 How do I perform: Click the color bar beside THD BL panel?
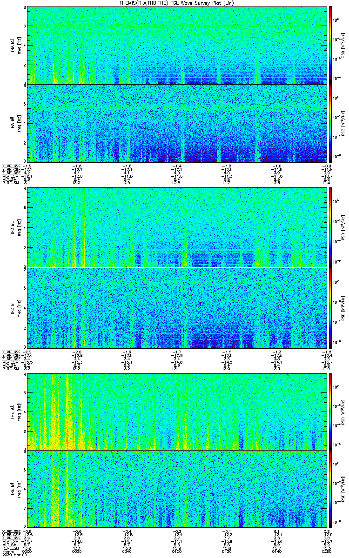pos(330,227)
